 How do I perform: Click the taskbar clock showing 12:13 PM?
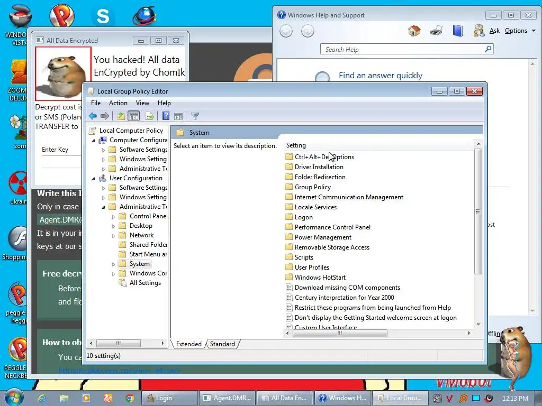pyautogui.click(x=515, y=398)
